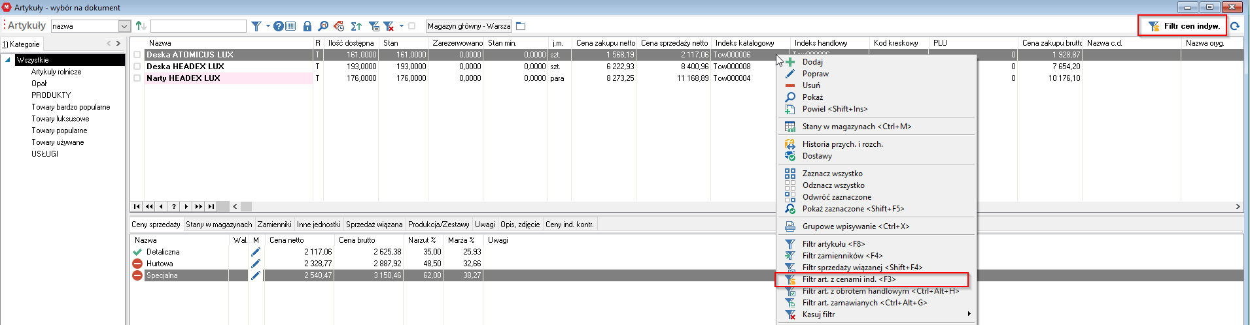
Task: Tick the checkbox beside Narty HEADEX LUX
Action: 137,78
